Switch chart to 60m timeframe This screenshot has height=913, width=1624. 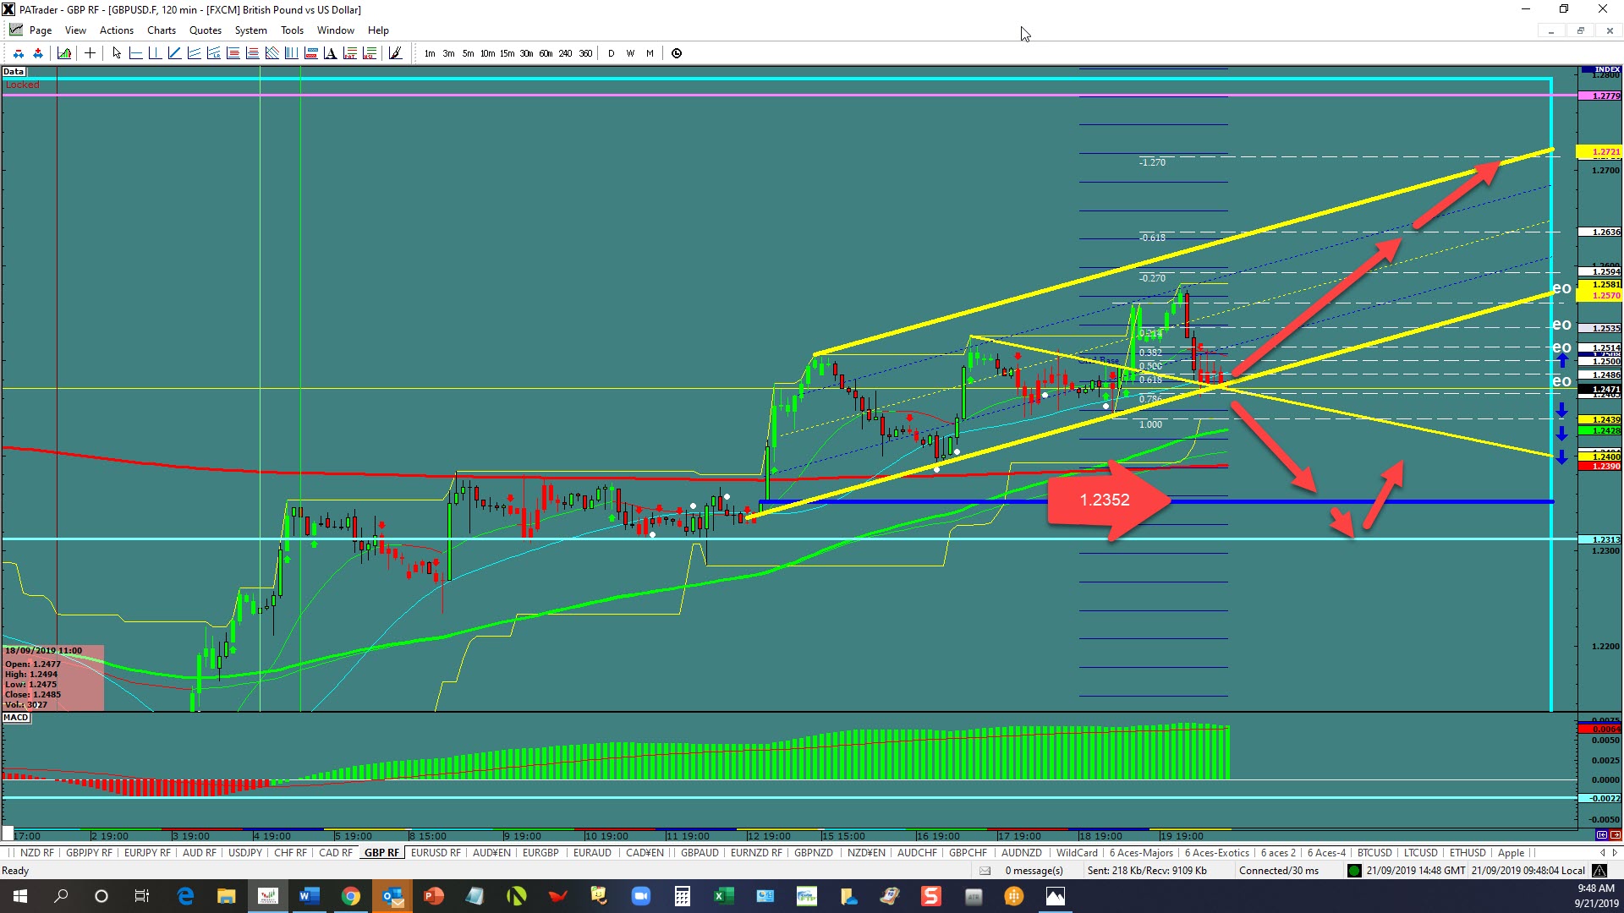click(x=546, y=53)
